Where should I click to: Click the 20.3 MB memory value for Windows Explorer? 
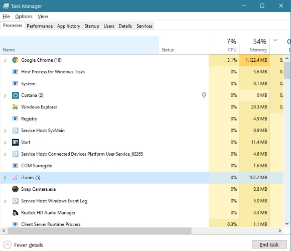click(x=259, y=107)
